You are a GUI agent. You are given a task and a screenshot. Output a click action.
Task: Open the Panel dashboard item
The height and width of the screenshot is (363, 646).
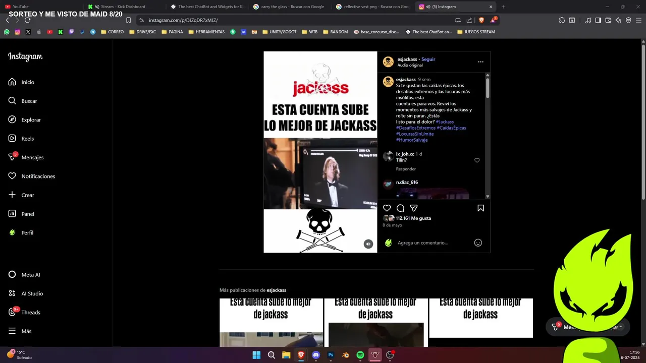[x=21, y=214]
